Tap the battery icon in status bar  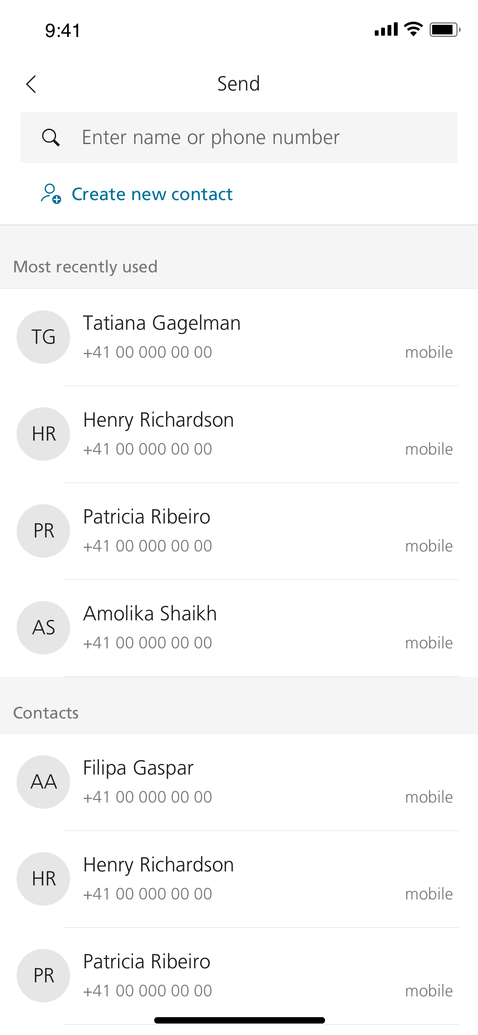pos(444,30)
